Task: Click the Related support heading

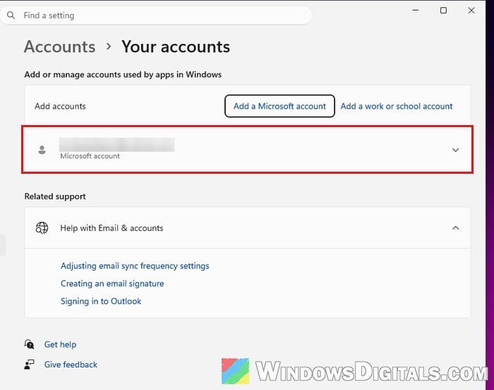Action: pos(55,196)
